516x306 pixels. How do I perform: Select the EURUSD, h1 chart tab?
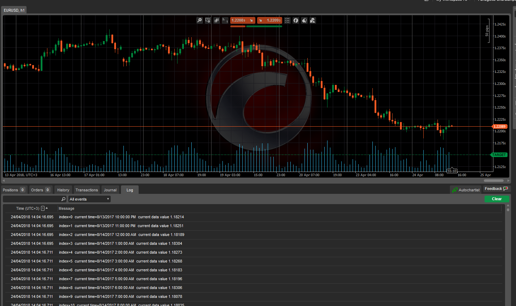pyautogui.click(x=14, y=10)
